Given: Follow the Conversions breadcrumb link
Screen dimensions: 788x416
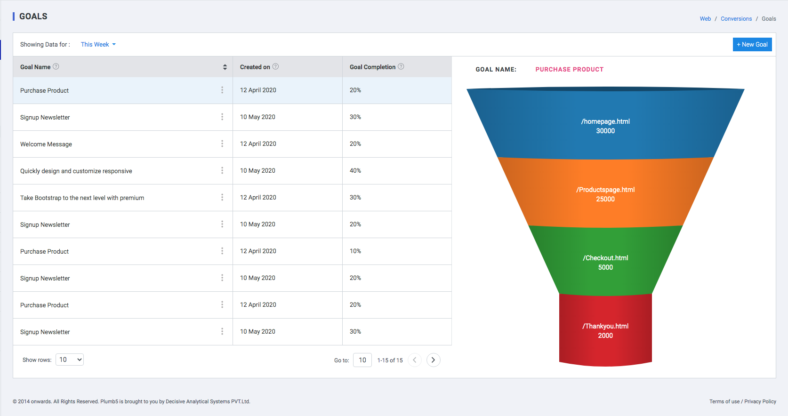Looking at the screenshot, I should (x=736, y=19).
